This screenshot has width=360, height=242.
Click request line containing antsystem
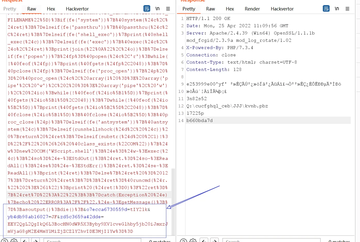[x=88, y=122]
